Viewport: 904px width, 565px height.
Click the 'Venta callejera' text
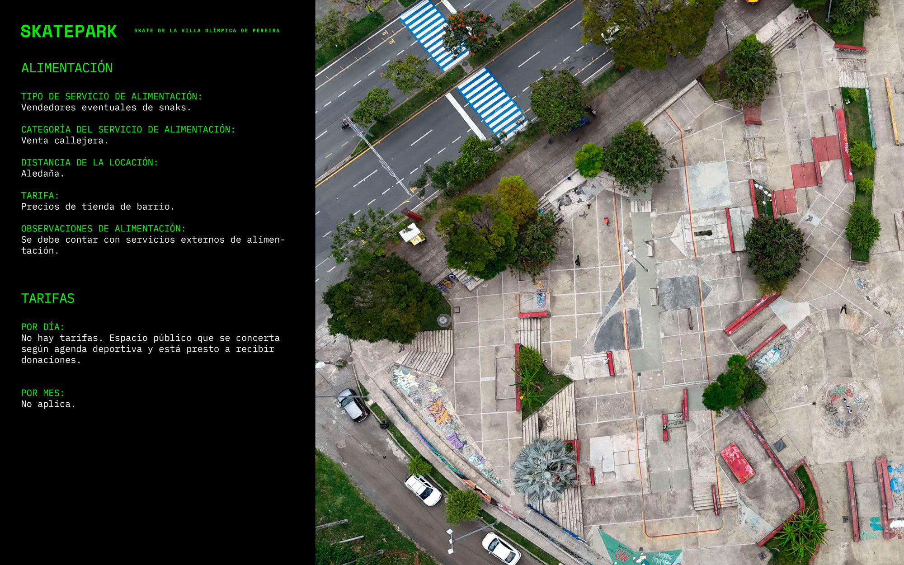point(65,141)
